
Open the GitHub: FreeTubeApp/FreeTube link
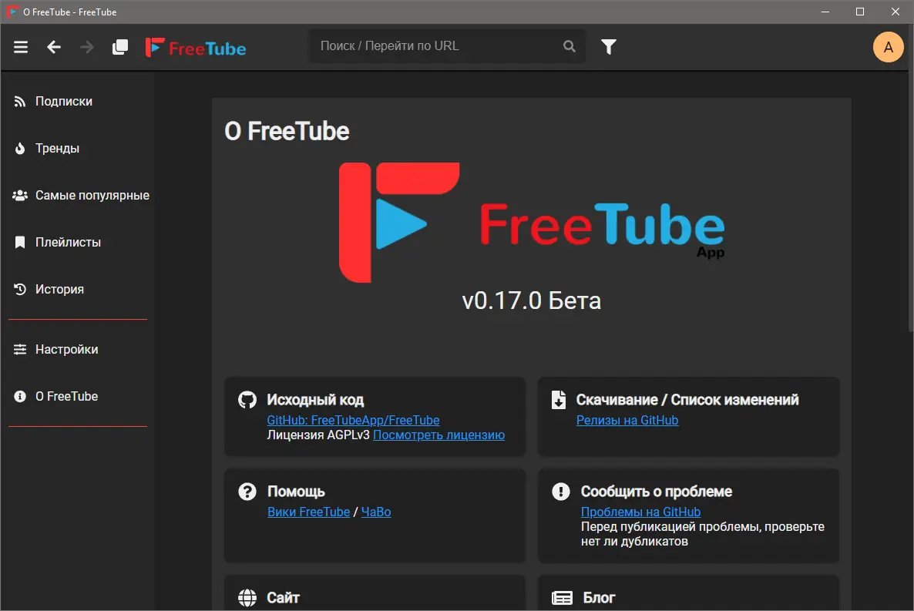[353, 421]
